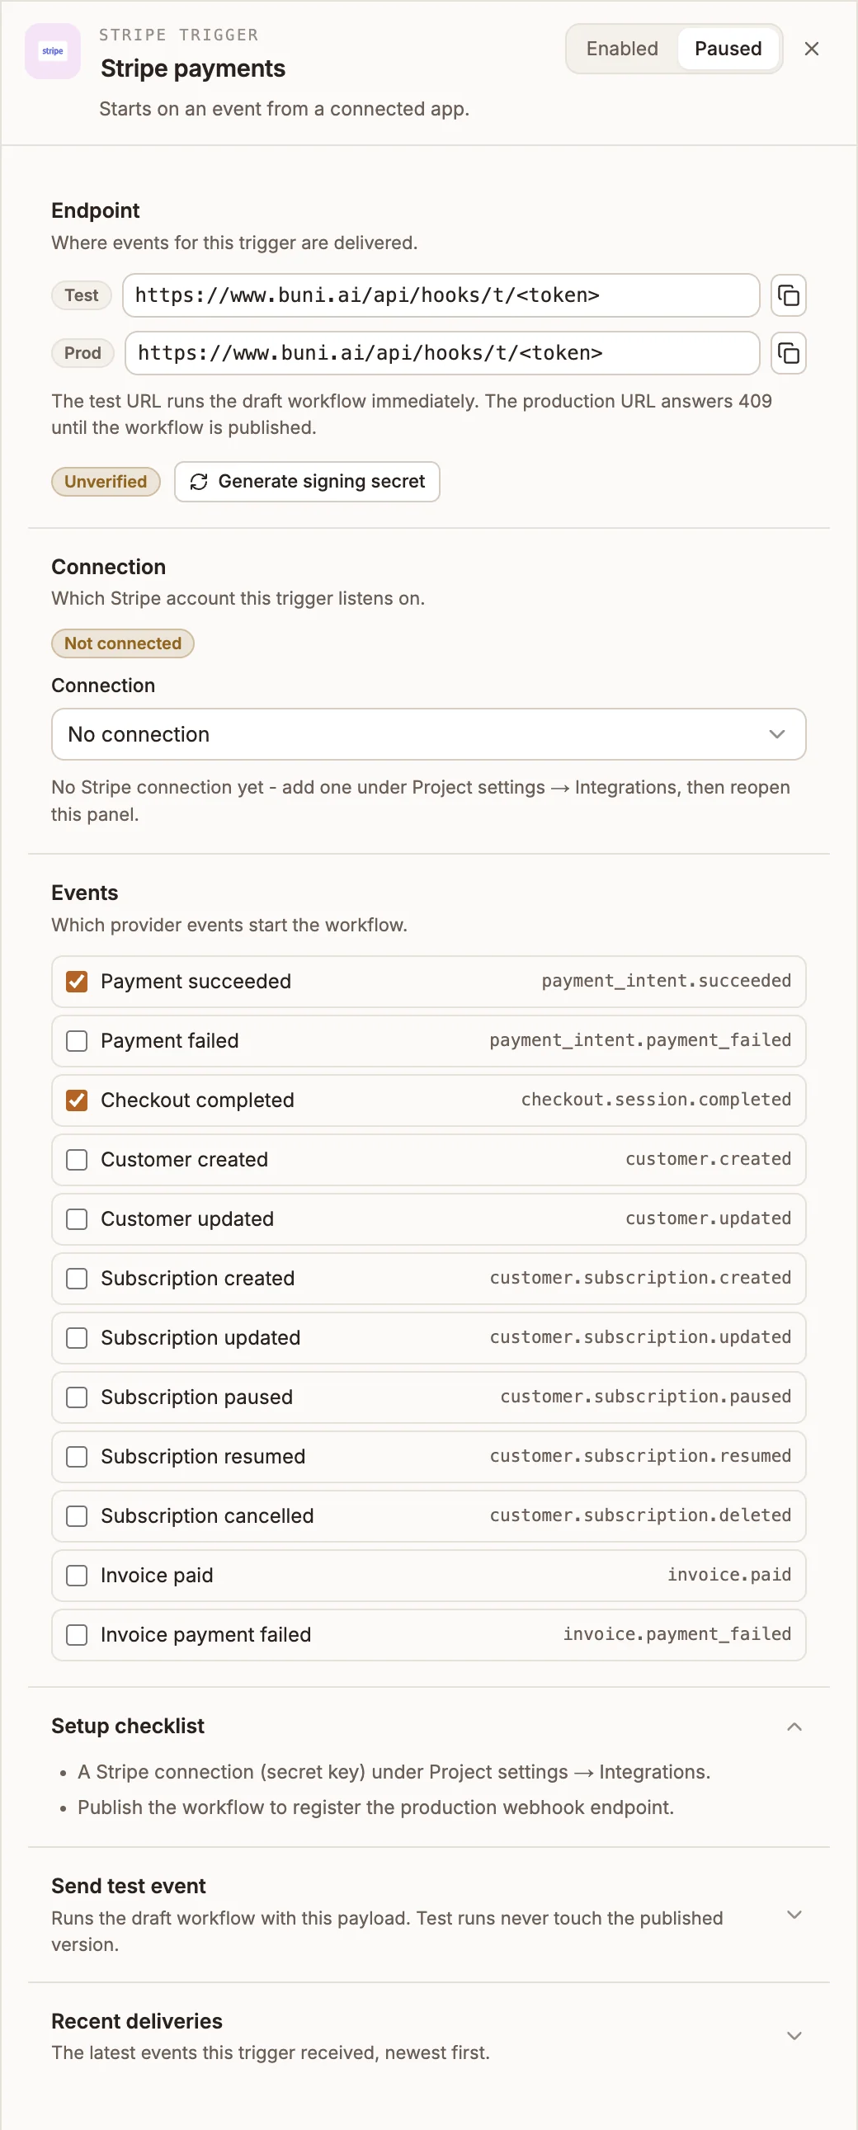Screen dimensions: 858x2130
Task: Collapse the Setup checklist section
Action: (794, 1727)
